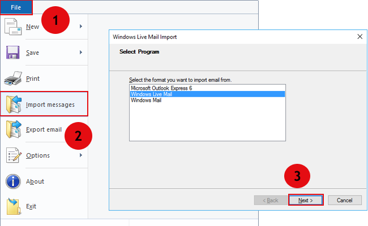368x226 pixels.
Task: Open the File tab
Action: (x=16, y=7)
